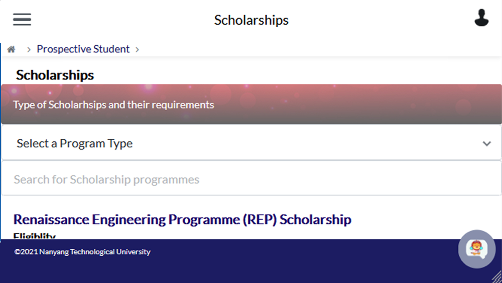
Task: Open the lion chatbot assistant
Action: (x=476, y=249)
